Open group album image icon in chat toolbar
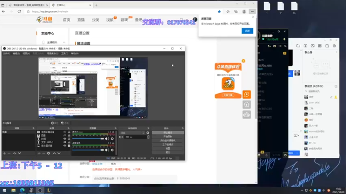 pos(313,46)
